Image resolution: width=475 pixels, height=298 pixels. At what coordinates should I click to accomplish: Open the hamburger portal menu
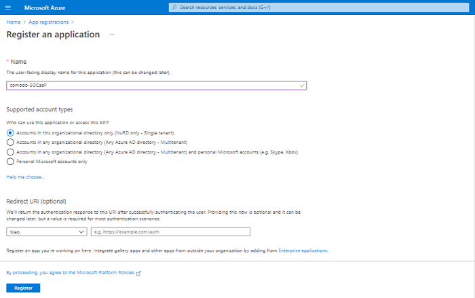(x=8, y=7)
